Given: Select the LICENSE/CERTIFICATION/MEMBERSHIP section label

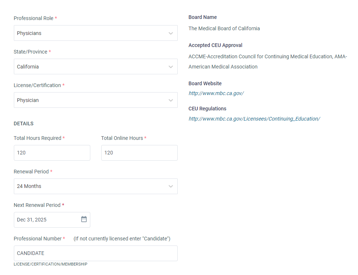Looking at the screenshot, I should [50, 264].
